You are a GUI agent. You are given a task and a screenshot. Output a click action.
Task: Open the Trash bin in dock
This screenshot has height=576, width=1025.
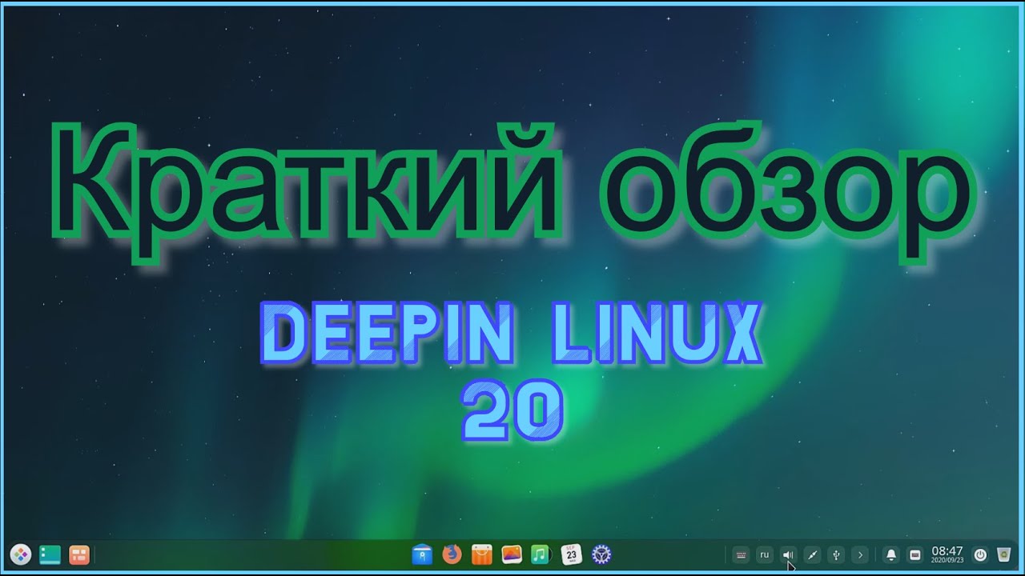coord(1004,554)
